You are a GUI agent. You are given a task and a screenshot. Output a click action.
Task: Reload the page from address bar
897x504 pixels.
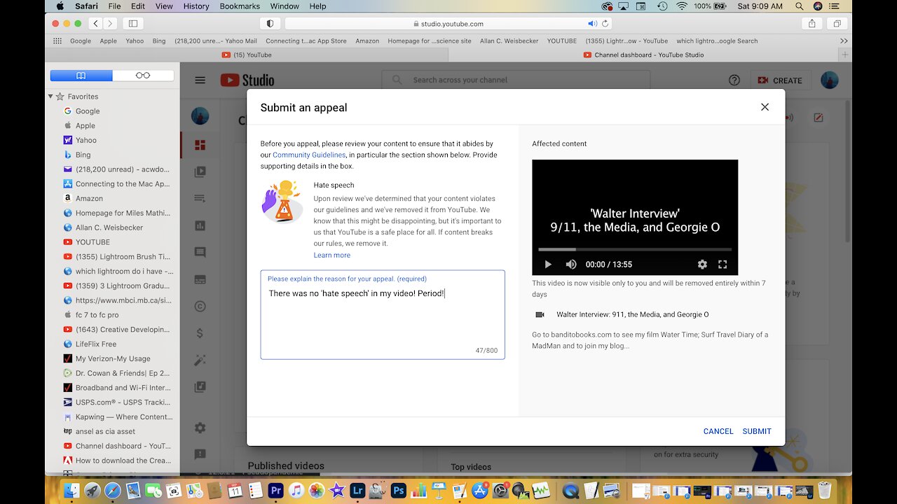604,23
